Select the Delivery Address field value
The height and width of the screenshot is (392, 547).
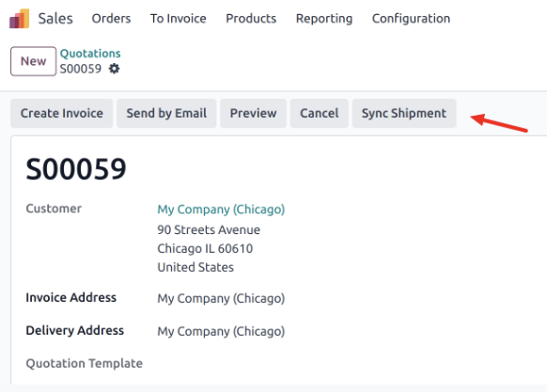(x=221, y=331)
